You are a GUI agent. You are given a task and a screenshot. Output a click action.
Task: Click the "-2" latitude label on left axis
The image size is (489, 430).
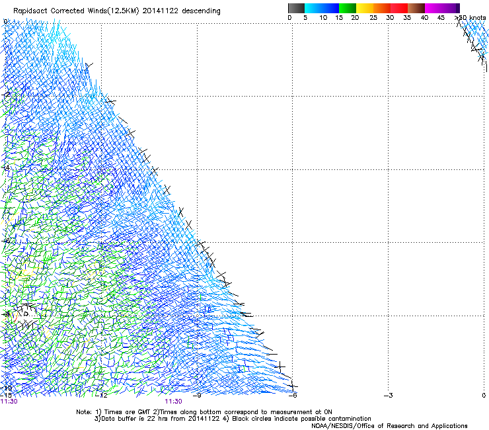pyautogui.click(x=6, y=95)
